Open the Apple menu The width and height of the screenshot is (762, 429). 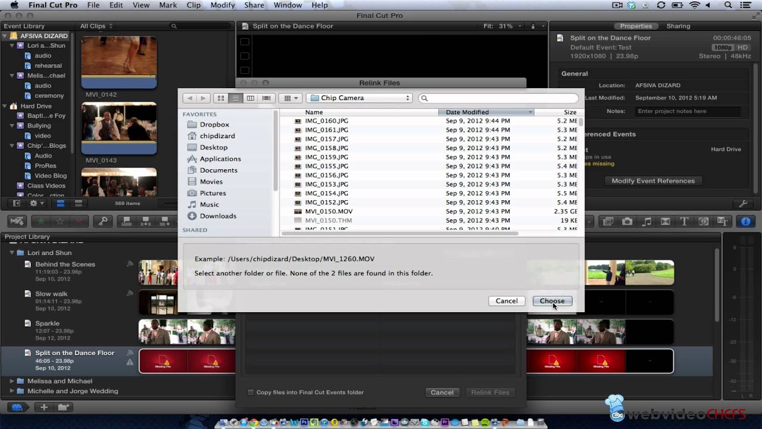14,5
